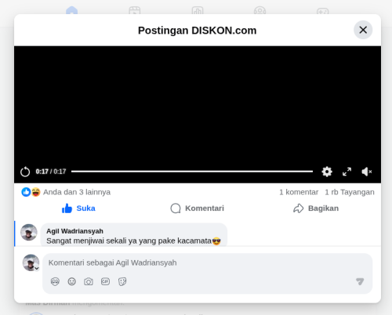The height and width of the screenshot is (315, 392).
Task: Click the 'Postingan DISKON.com' dialog title
Action: [x=198, y=31]
